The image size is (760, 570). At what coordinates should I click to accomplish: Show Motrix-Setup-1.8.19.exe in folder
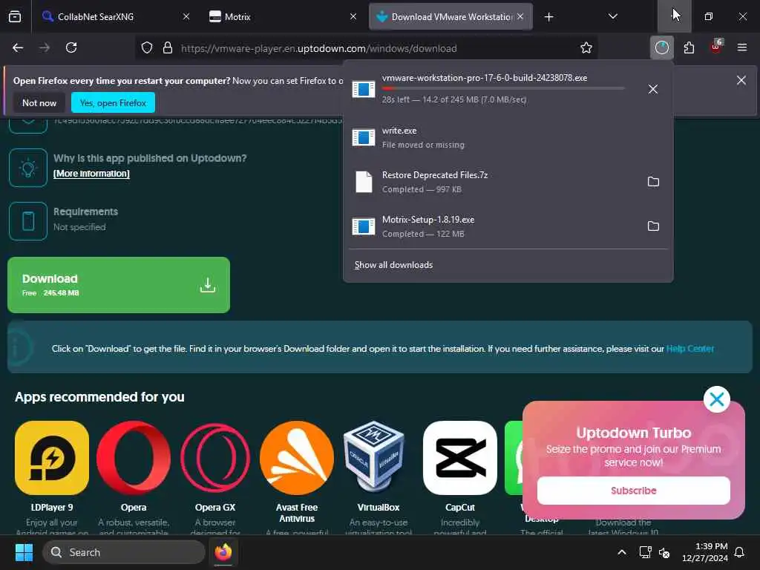[x=653, y=226]
